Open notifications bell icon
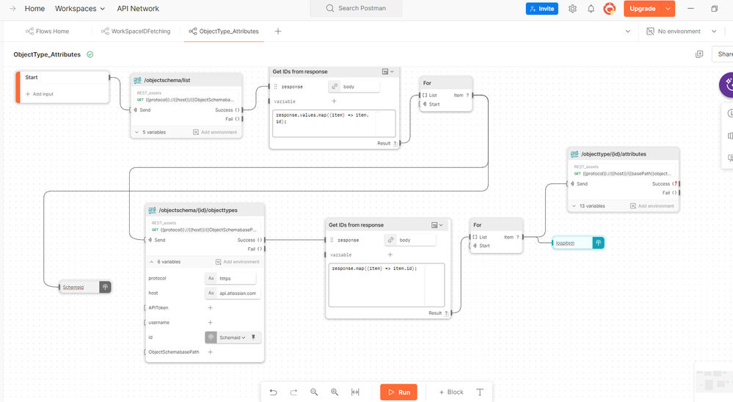 click(591, 8)
